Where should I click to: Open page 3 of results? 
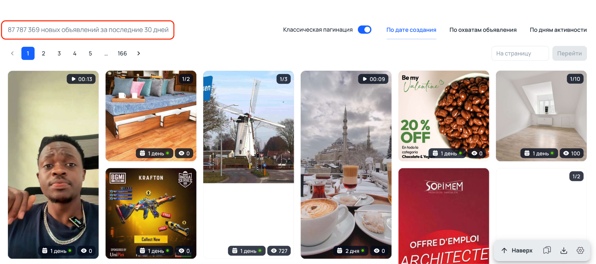point(59,53)
